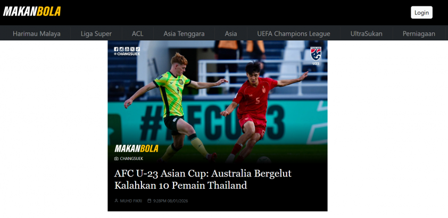Click the X icon on the photo
Image resolution: width=448 pixels, height=218 pixels.
[x=132, y=49]
